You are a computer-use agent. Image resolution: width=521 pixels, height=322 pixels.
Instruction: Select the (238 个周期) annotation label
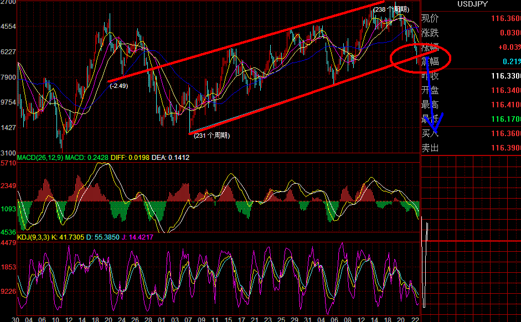click(x=391, y=9)
